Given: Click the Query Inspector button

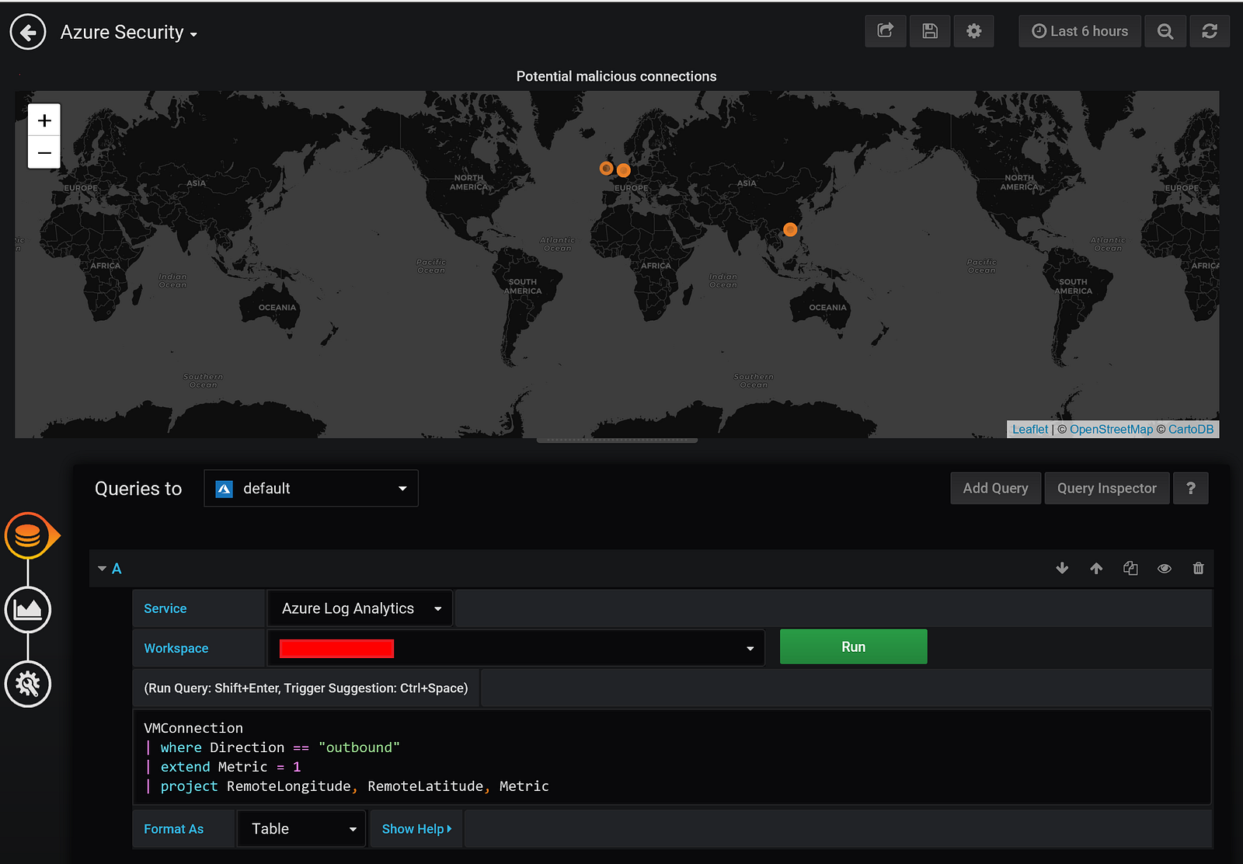Looking at the screenshot, I should point(1106,488).
